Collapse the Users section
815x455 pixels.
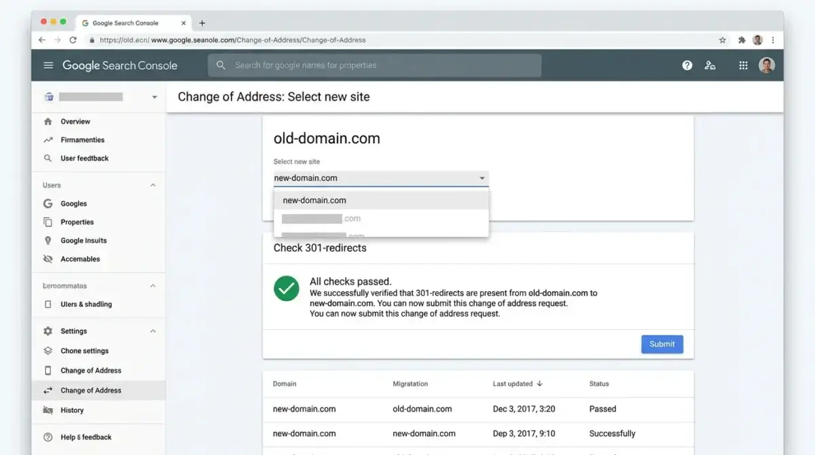(153, 185)
